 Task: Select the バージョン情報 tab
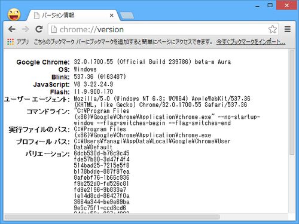tap(74, 16)
